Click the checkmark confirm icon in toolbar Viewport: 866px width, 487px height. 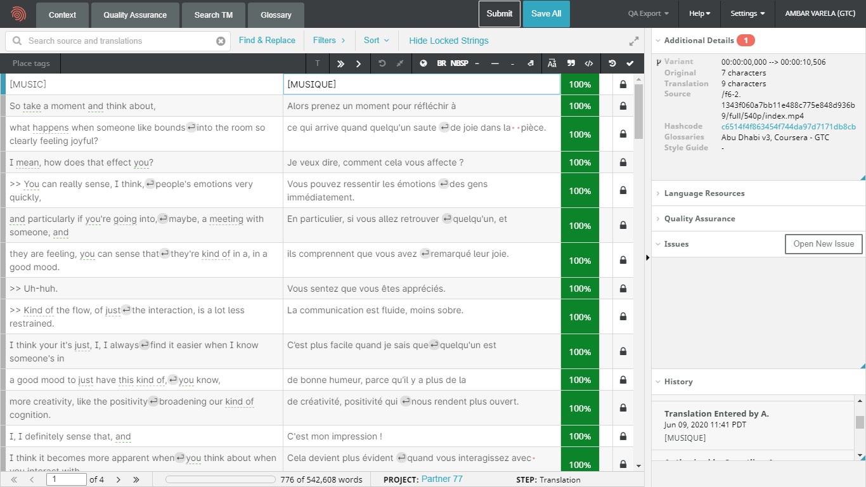click(x=630, y=63)
